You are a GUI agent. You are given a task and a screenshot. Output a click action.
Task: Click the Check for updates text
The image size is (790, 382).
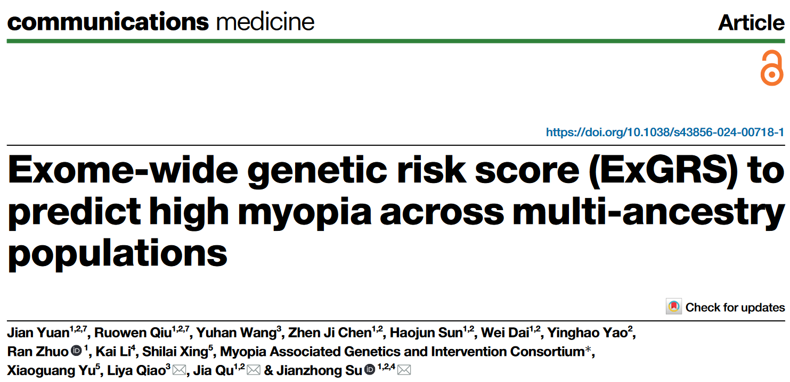coord(735,308)
